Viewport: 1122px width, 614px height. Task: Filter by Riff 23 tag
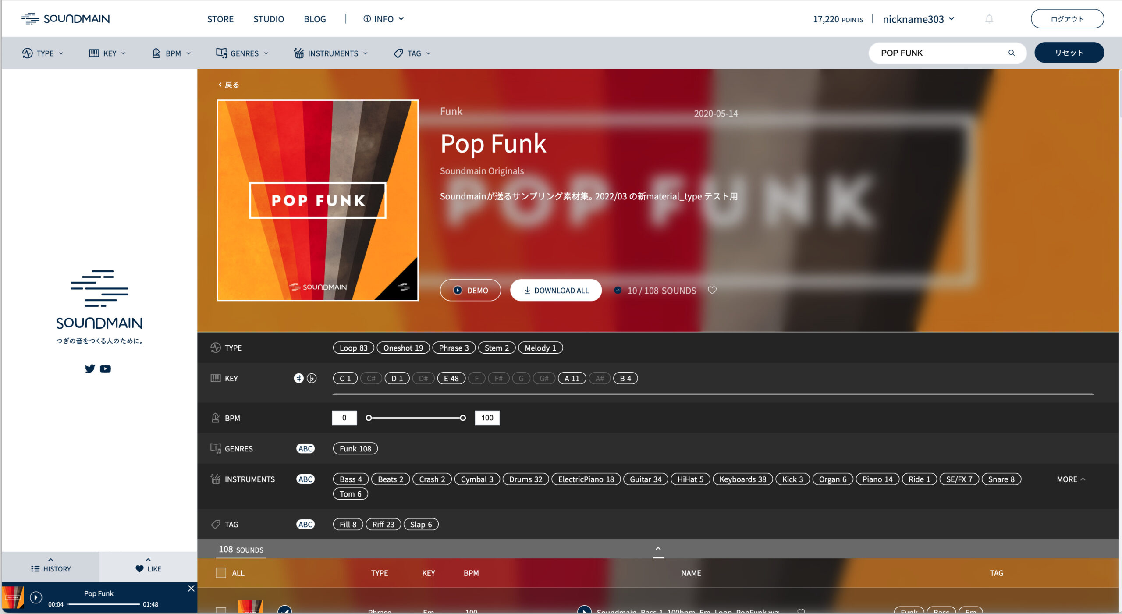[x=383, y=524]
